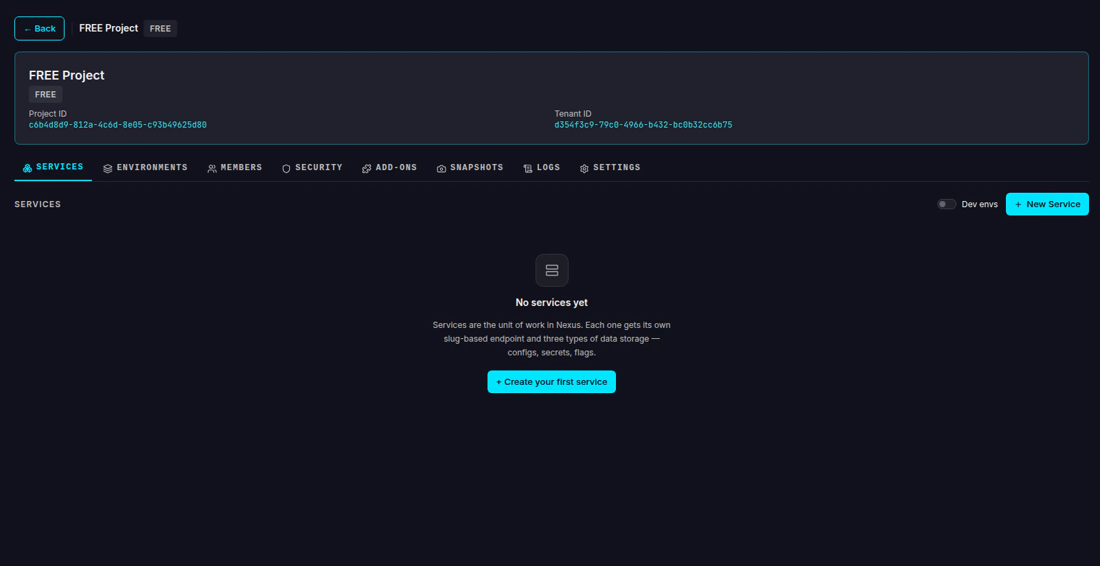Click the Dev envs label
The height and width of the screenshot is (566, 1100).
tap(980, 204)
